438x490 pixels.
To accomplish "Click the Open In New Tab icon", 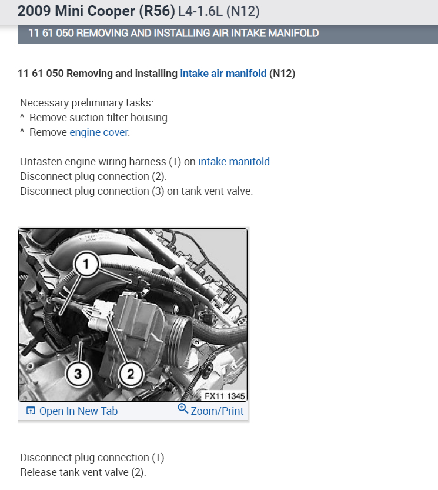I will pos(31,411).
